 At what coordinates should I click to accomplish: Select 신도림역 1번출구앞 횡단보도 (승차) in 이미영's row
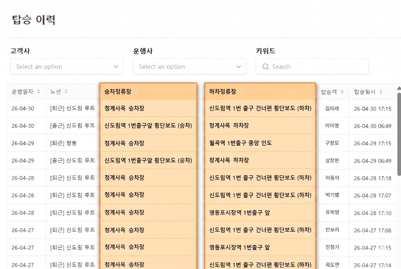[148, 126]
